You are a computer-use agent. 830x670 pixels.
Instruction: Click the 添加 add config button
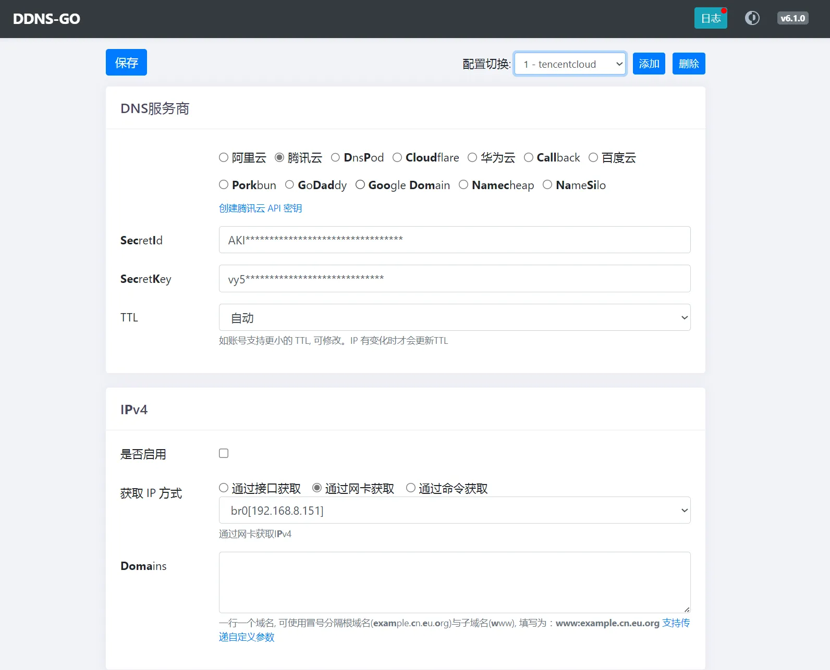(x=649, y=64)
